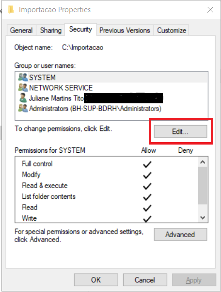Confirm with the OK button
The width and height of the screenshot is (221, 292).
click(96, 280)
